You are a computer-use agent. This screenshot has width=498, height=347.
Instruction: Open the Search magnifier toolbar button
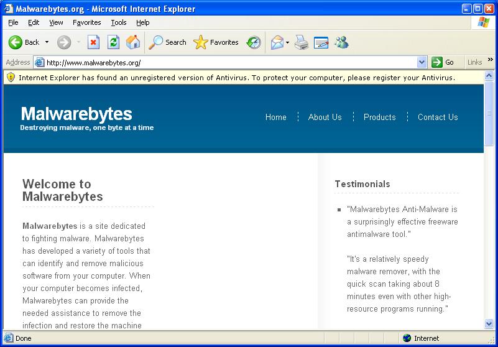(x=167, y=42)
